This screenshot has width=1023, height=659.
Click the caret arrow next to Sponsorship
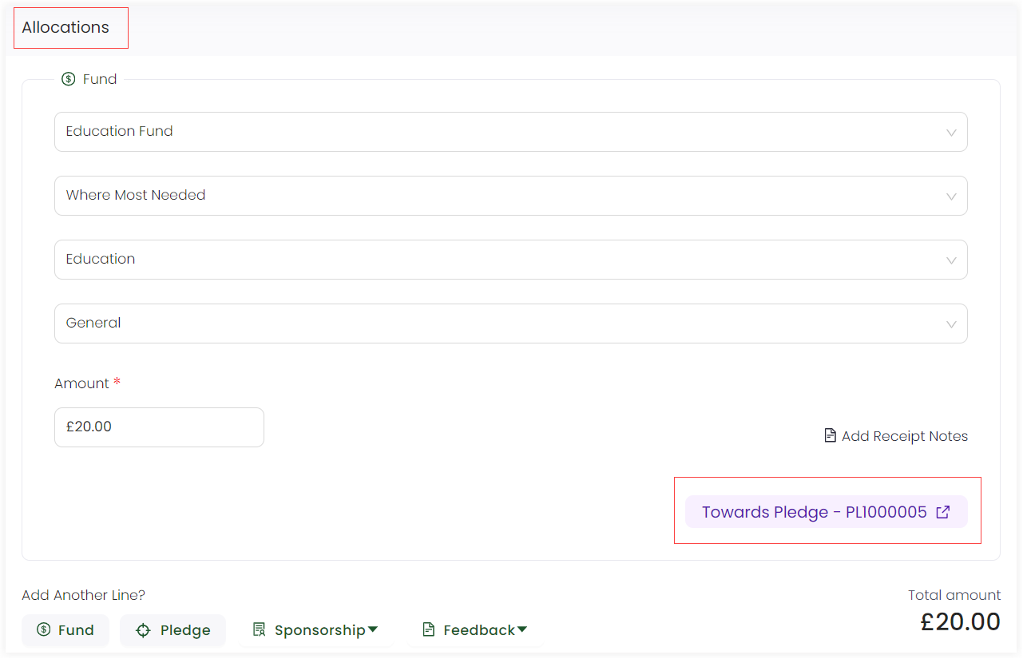point(373,629)
